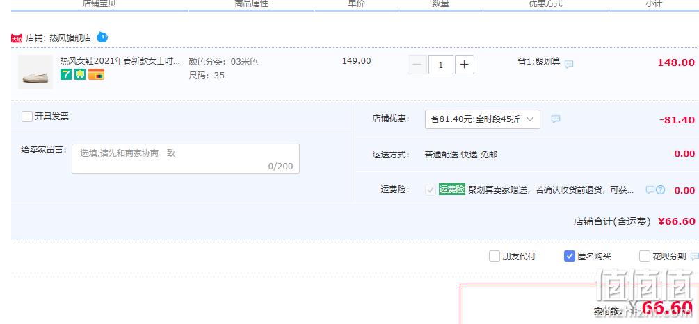Click the 0/200 character counter
The image size is (699, 324).
coord(280,167)
